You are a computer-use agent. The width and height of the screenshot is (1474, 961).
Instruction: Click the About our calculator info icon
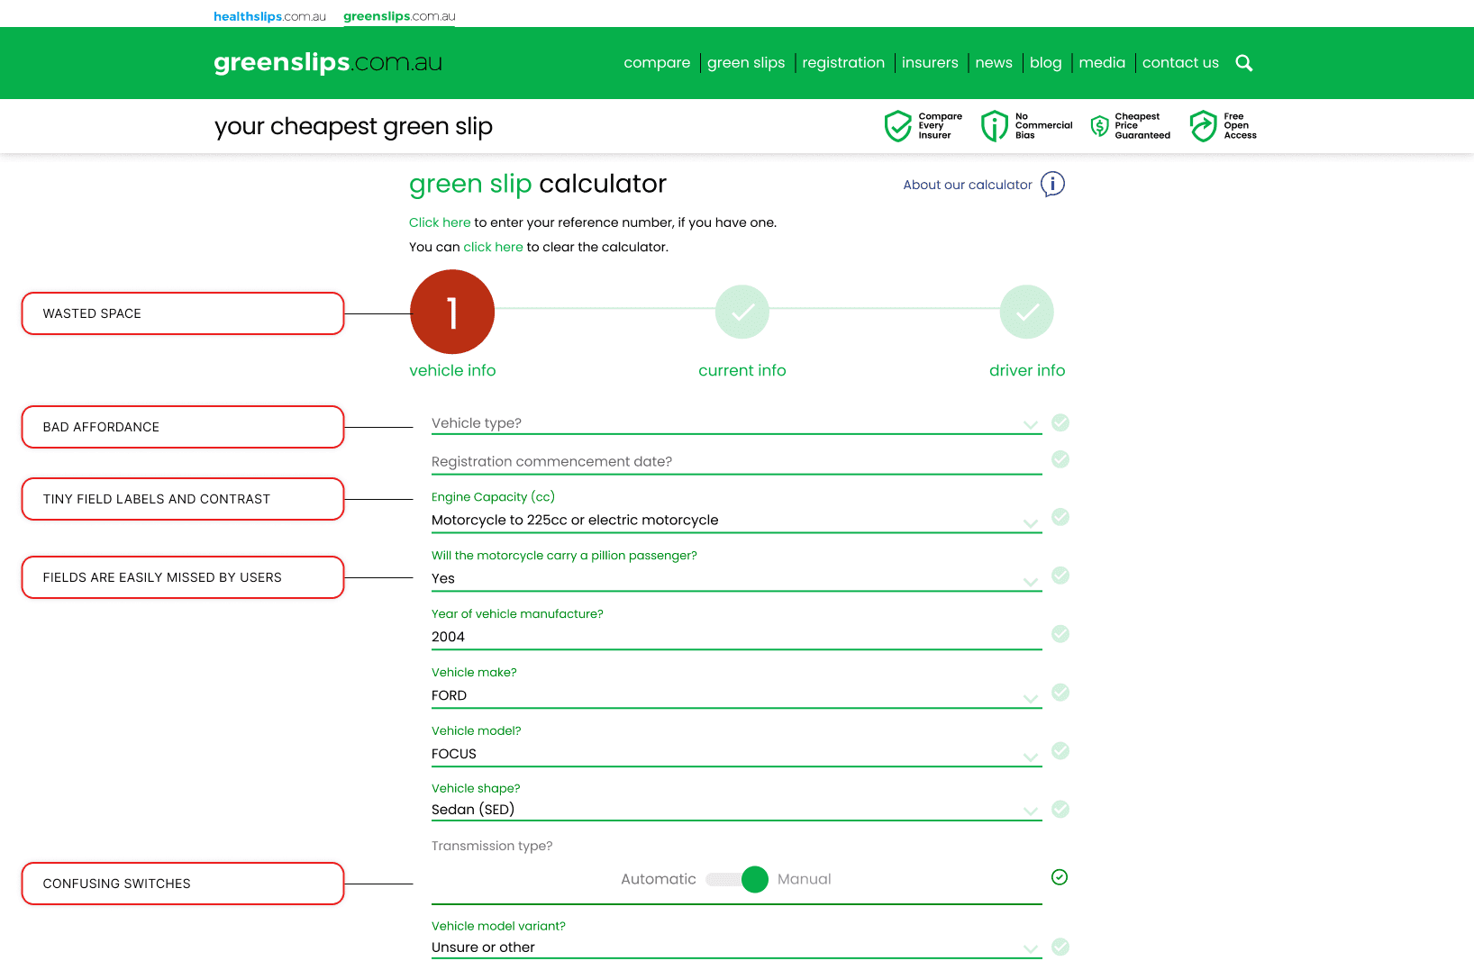pos(1052,184)
